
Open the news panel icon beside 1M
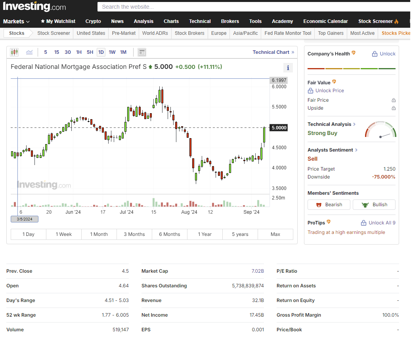(x=142, y=52)
